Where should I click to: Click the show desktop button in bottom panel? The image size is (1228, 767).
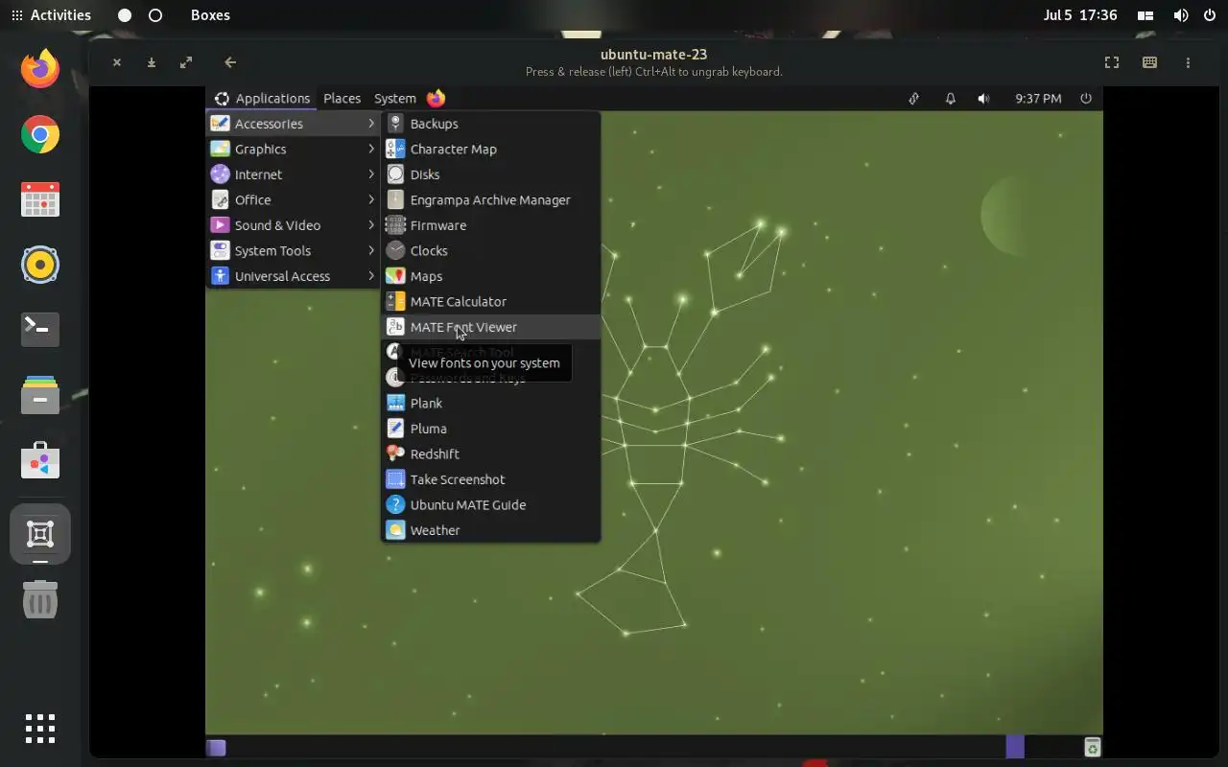coord(217,747)
